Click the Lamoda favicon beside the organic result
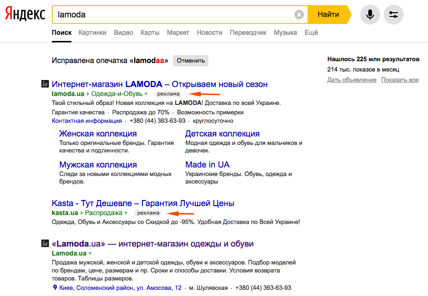This screenshot has width=428, height=296. tap(45, 243)
